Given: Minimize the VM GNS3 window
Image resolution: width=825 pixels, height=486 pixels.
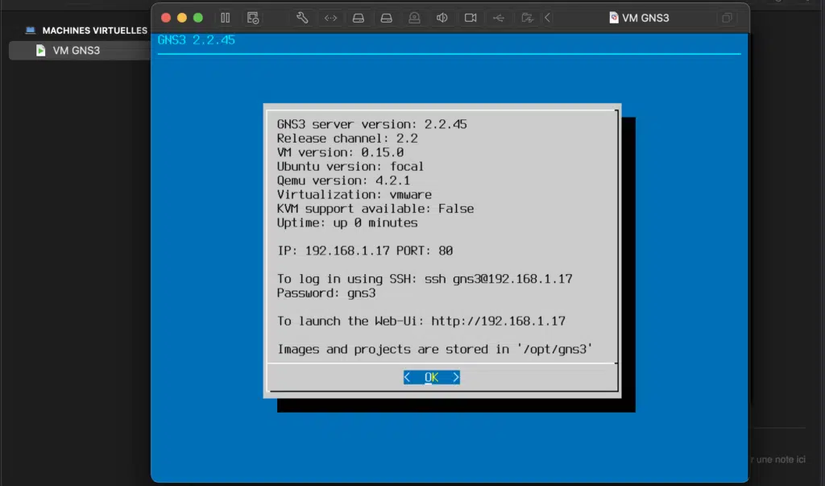Looking at the screenshot, I should [182, 18].
